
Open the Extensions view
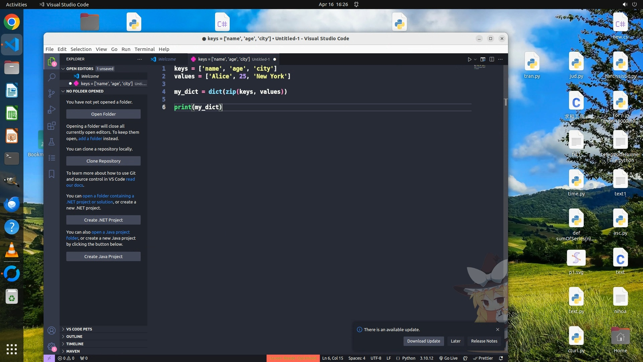(x=52, y=126)
